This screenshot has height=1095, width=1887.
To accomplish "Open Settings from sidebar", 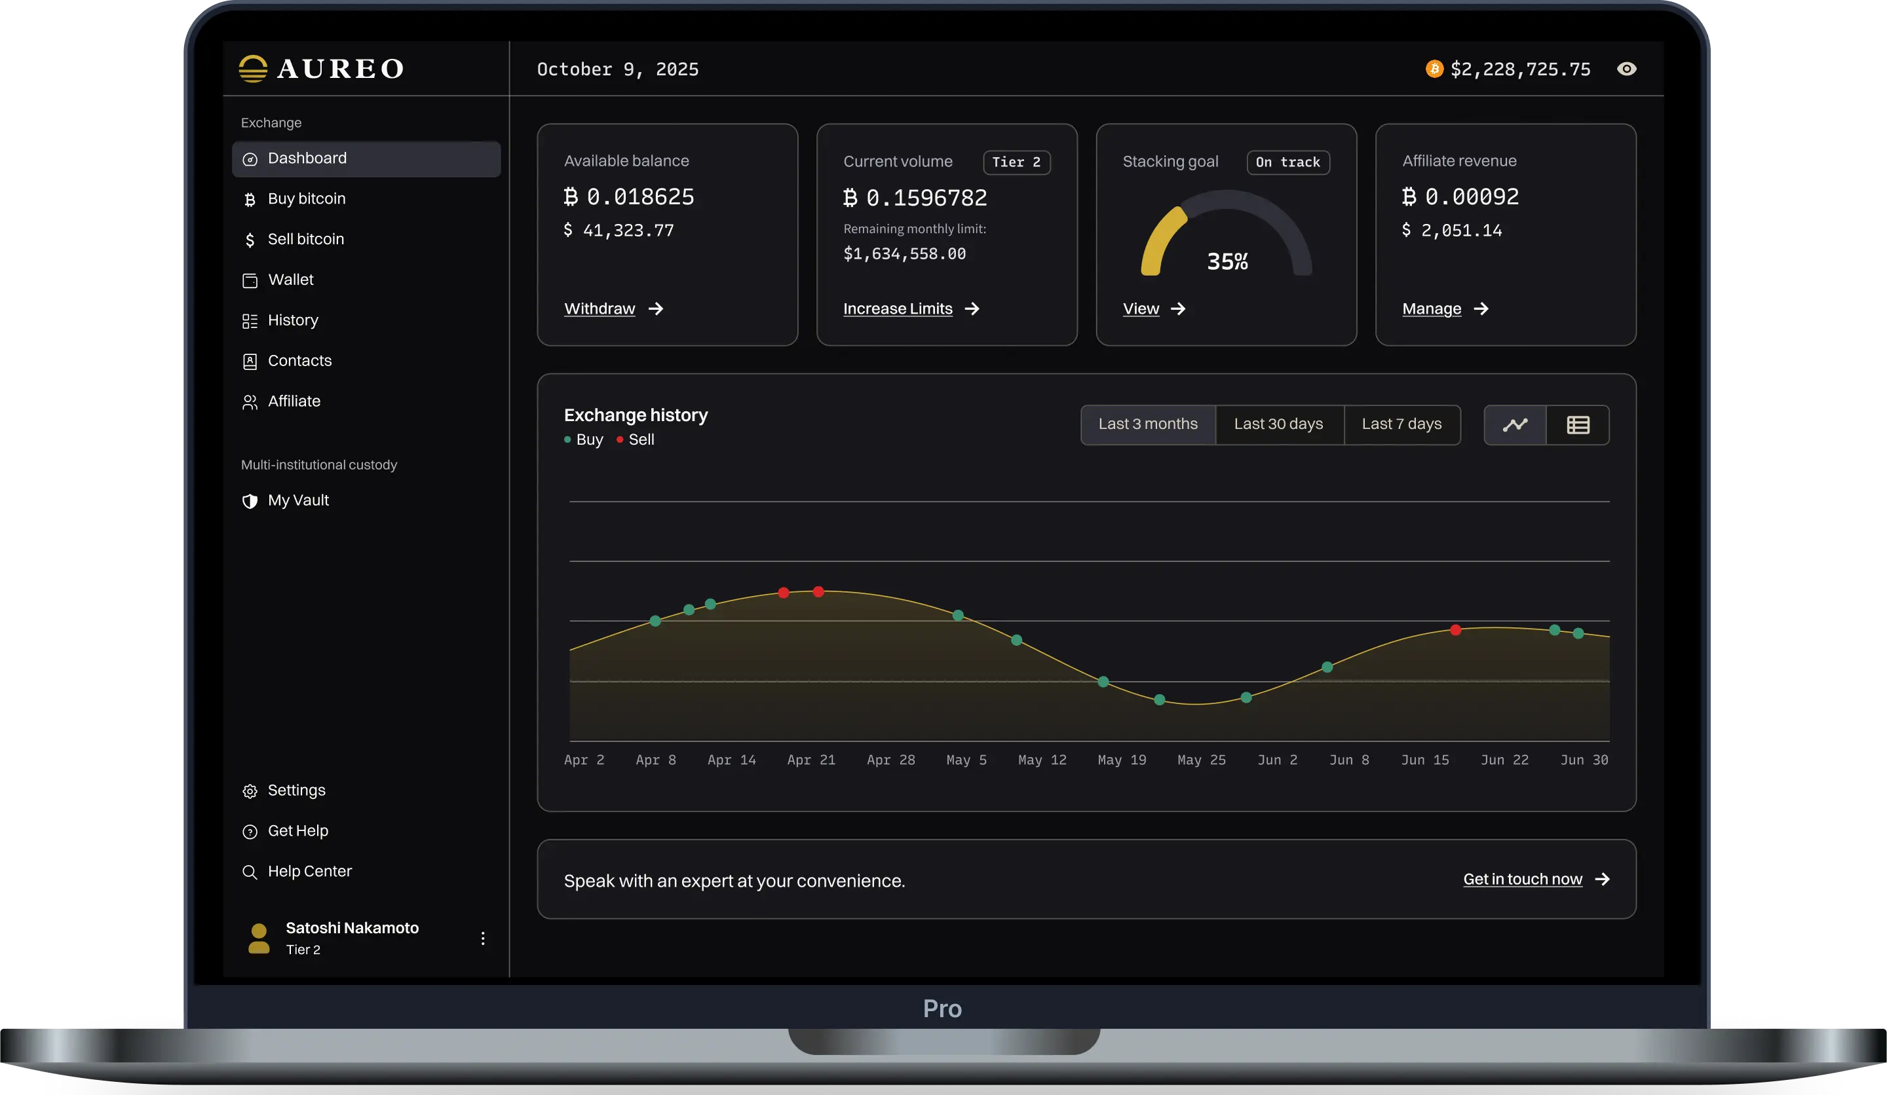I will coord(297,790).
